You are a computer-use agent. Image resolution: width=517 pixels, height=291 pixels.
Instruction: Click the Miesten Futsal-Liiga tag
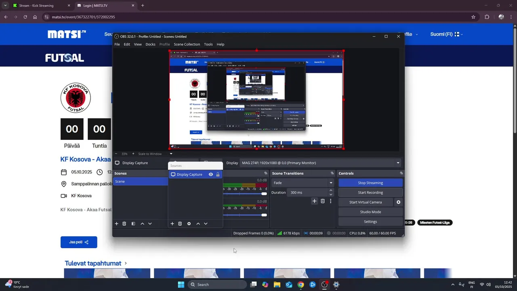point(435,223)
